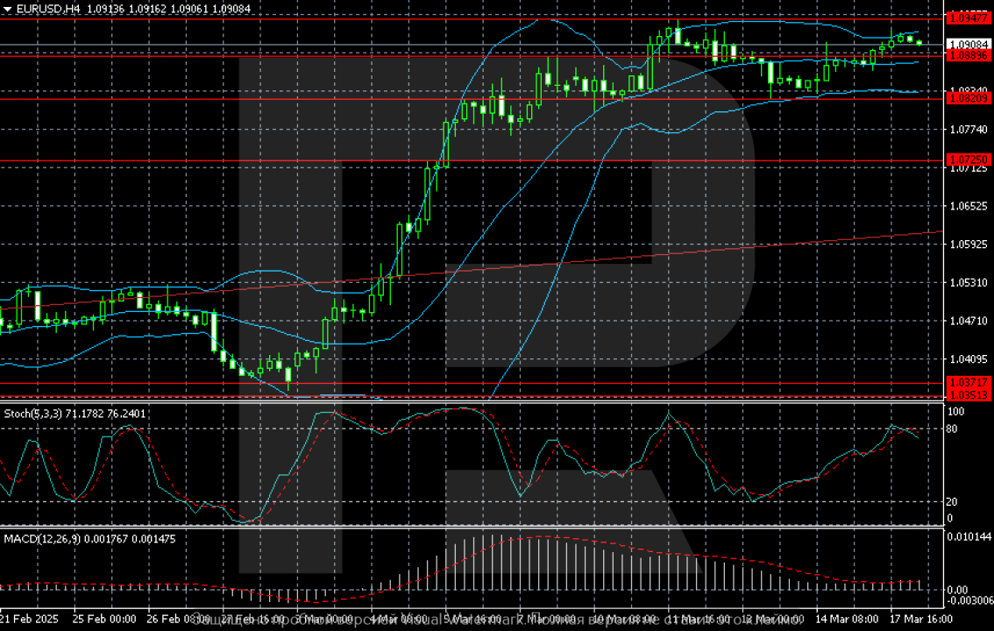Click the 21 Feb 2025 date label
994x631 pixels.
(x=30, y=617)
